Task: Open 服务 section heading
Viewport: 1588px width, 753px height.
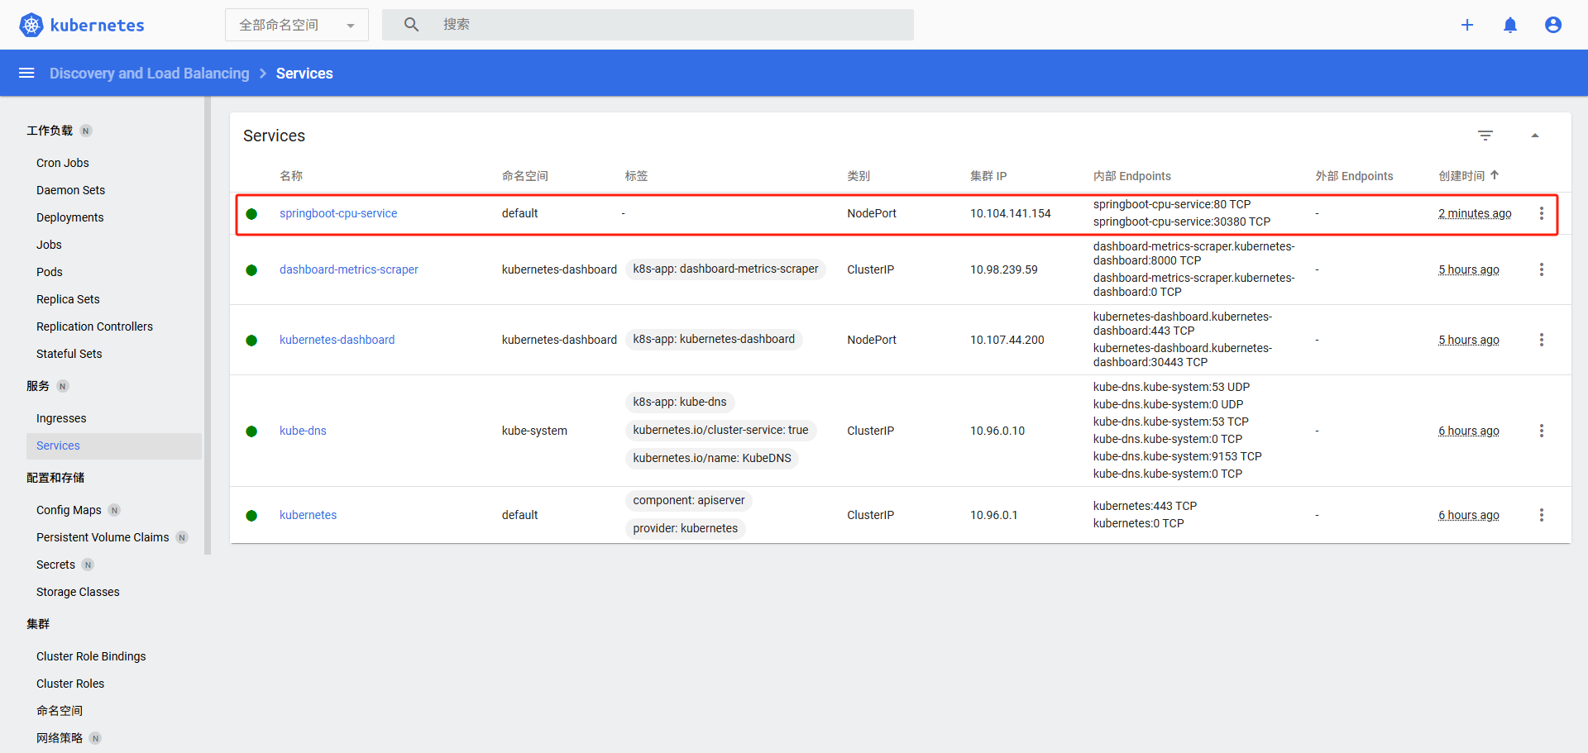Action: click(38, 386)
